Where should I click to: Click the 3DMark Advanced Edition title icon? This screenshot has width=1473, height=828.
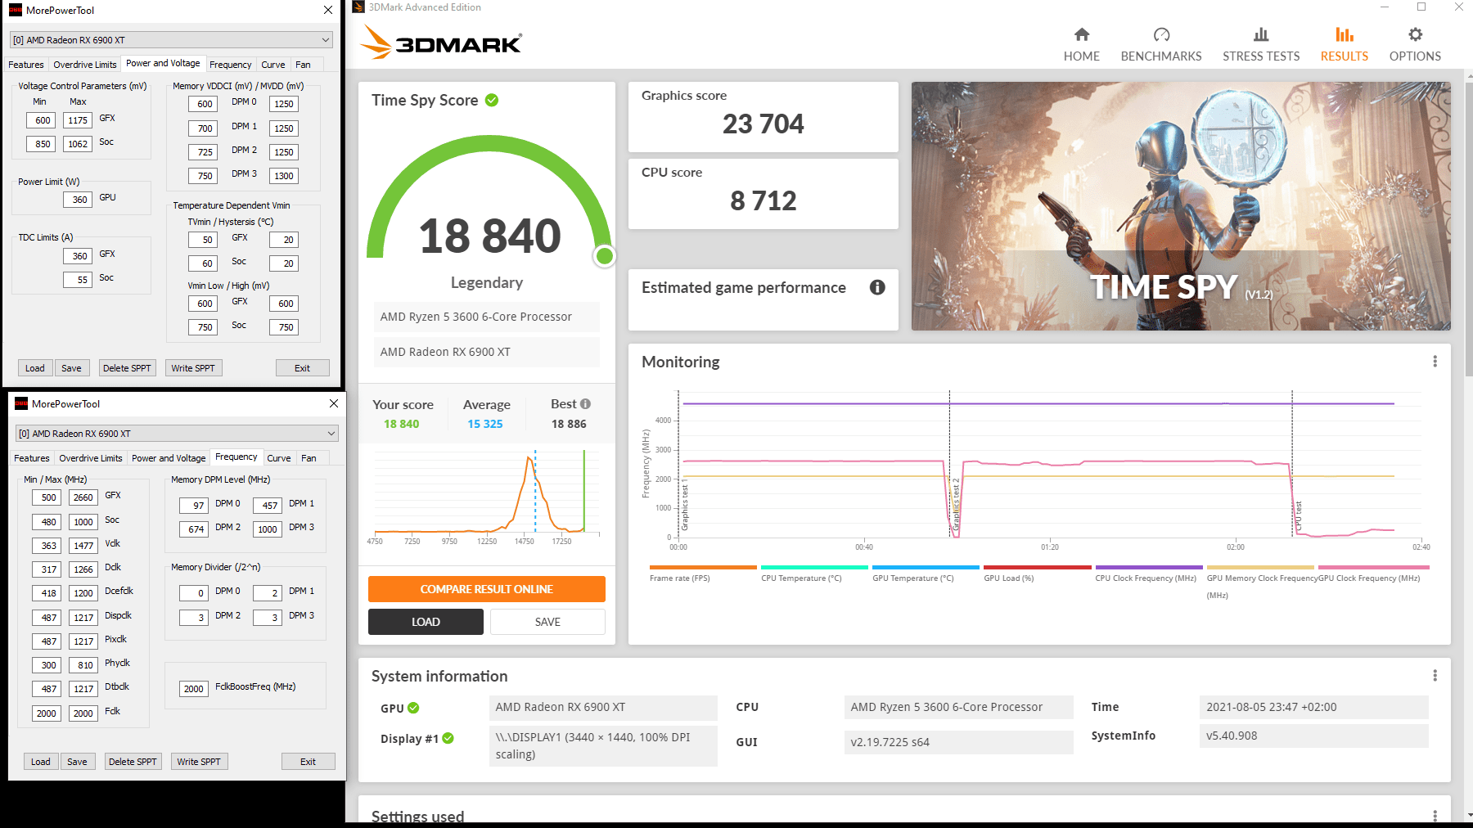358,7
